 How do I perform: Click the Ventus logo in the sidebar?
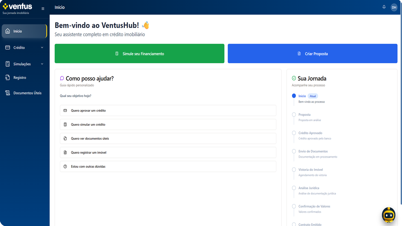pyautogui.click(x=17, y=6)
